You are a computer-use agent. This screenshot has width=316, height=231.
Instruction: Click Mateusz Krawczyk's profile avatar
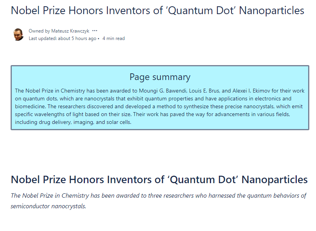tap(18, 35)
